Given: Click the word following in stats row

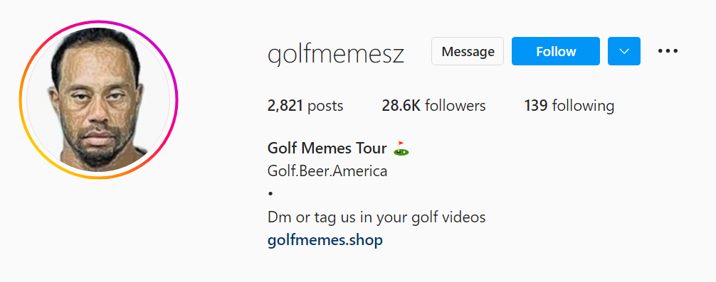Looking at the screenshot, I should click(583, 106).
